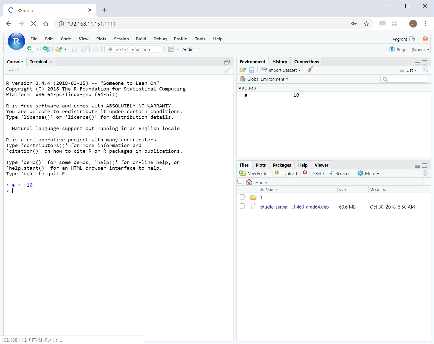
Task: Refresh the Files pane listing
Action: [426, 173]
